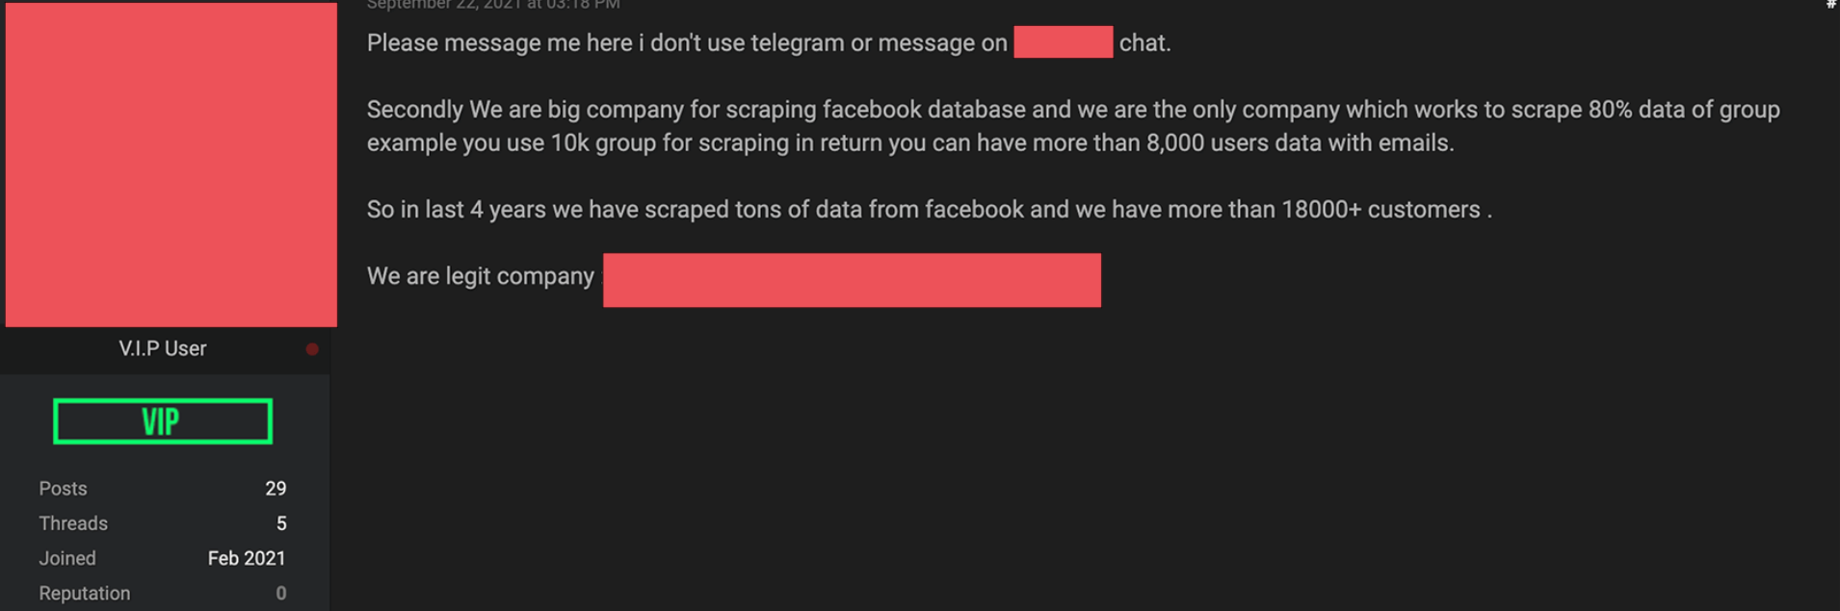The width and height of the screenshot is (1840, 611).
Task: Click the "Secondly We are big company" paragraph
Action: pos(1073,126)
